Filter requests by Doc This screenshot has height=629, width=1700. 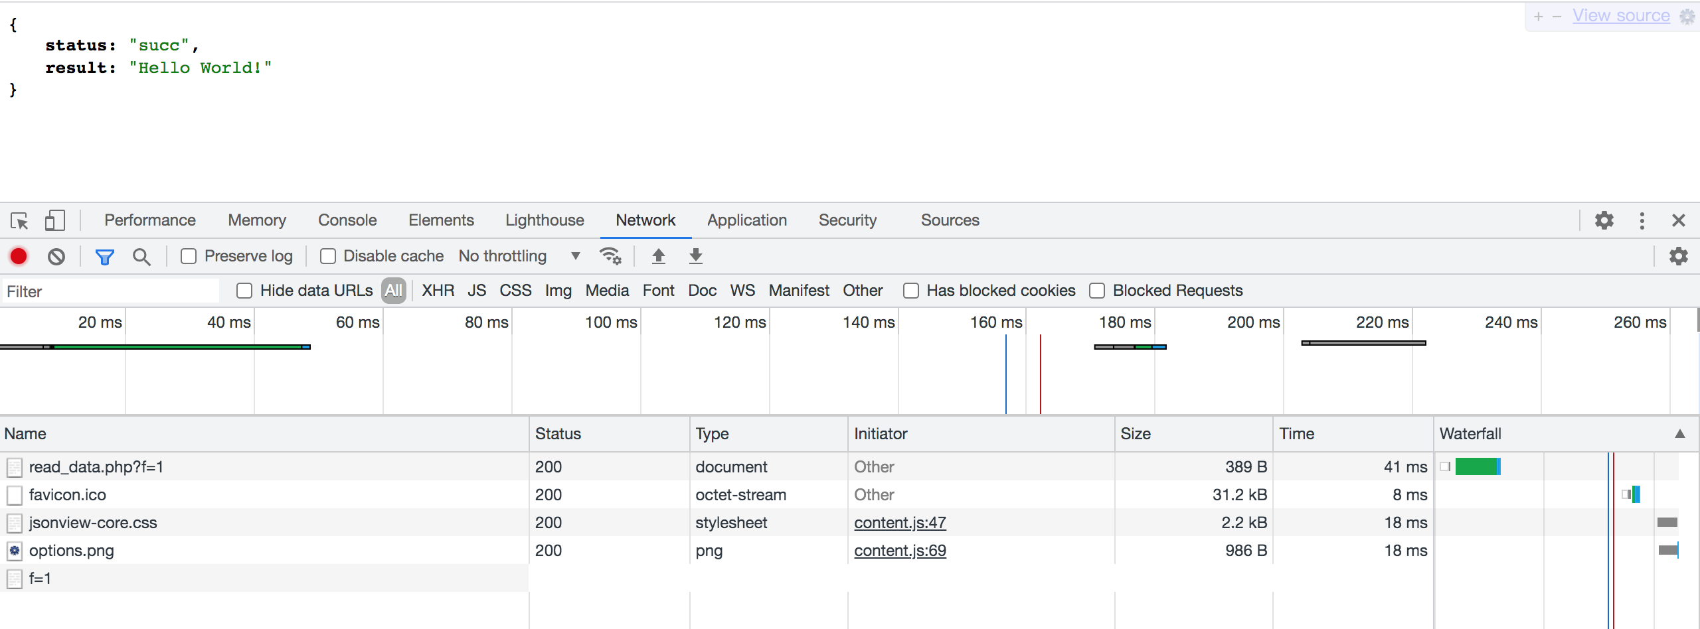click(702, 291)
